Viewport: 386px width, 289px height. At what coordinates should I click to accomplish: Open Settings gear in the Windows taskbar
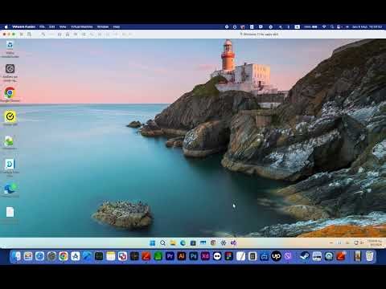coord(224,243)
